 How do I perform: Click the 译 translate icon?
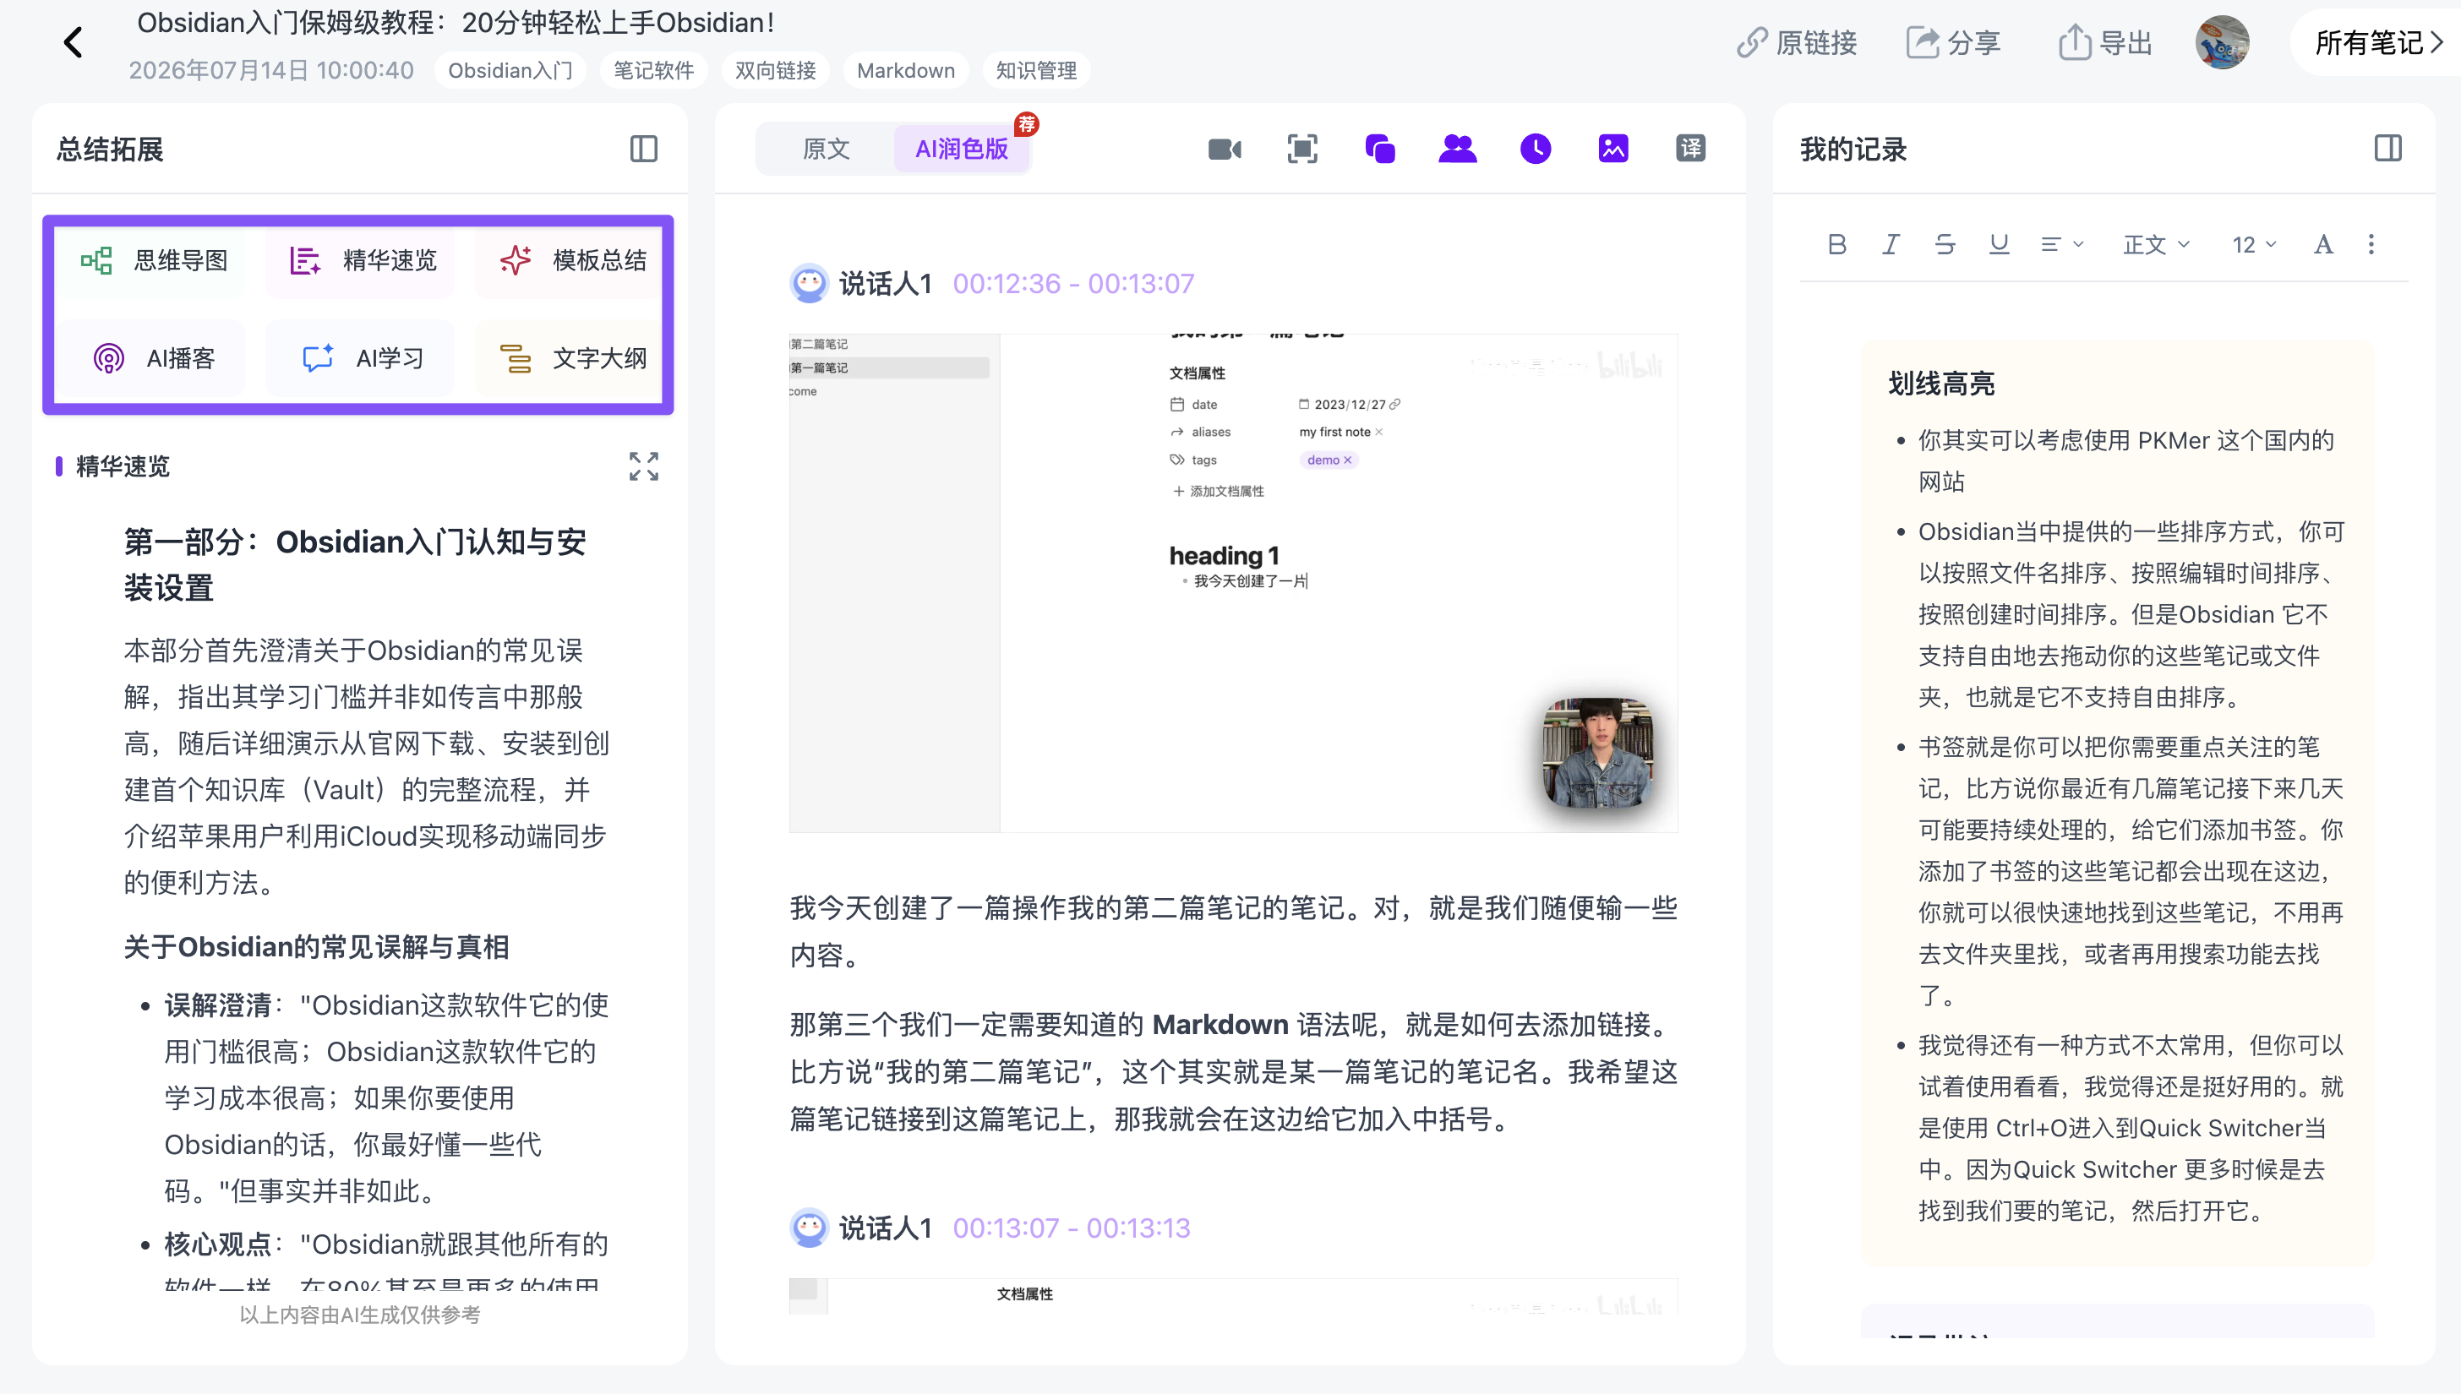1690,150
